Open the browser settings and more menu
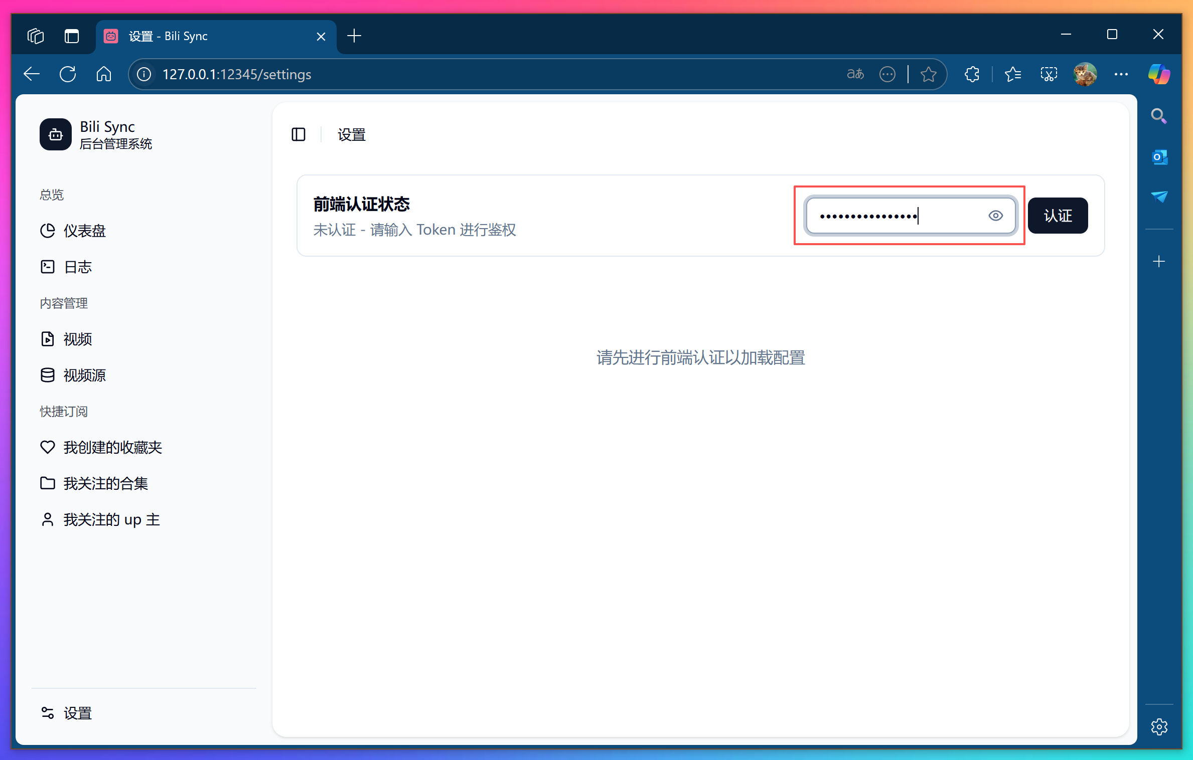This screenshot has height=760, width=1193. [1121, 74]
